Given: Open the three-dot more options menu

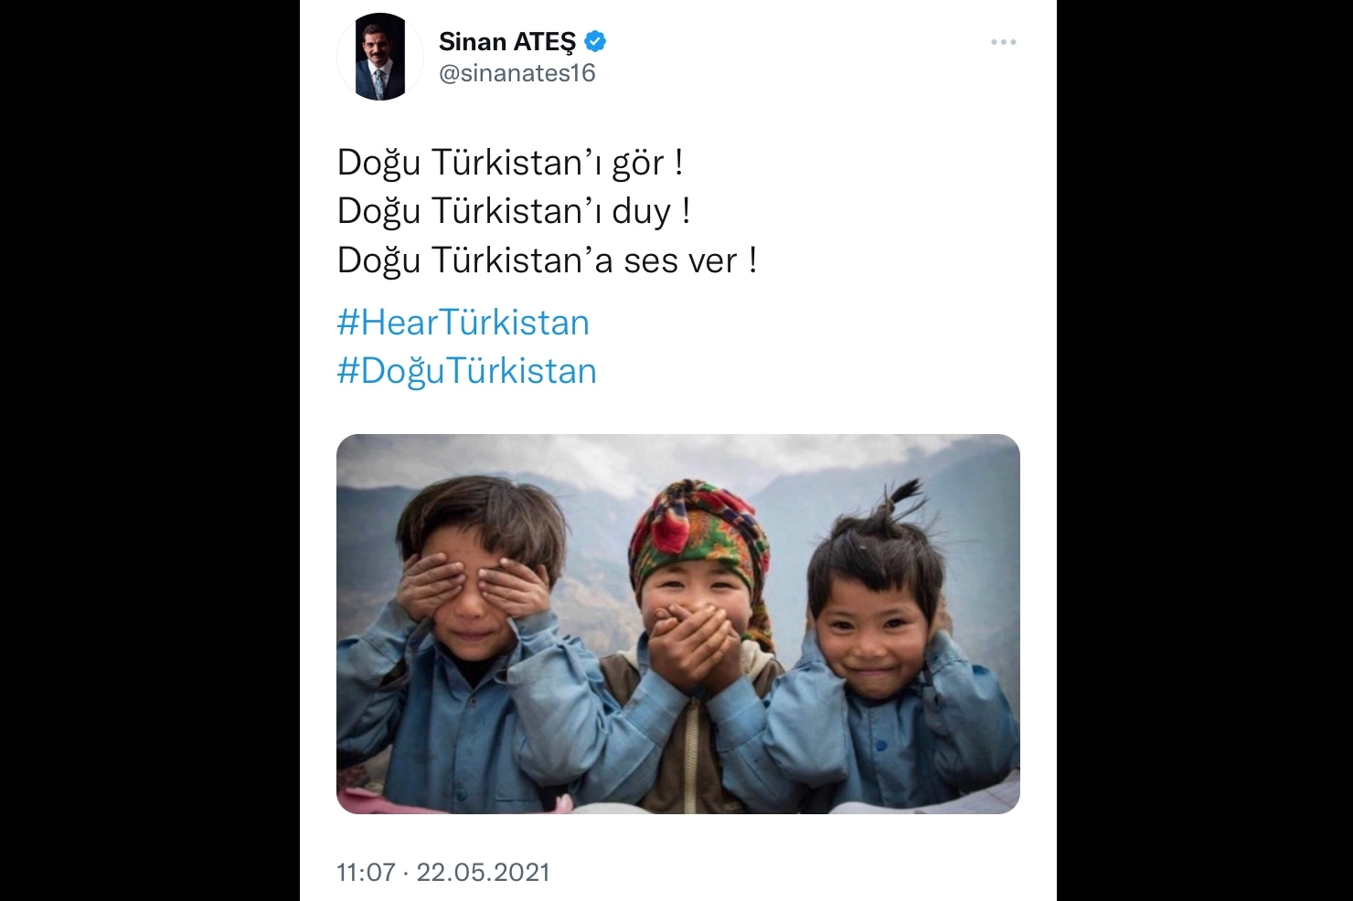Looking at the screenshot, I should click(1004, 42).
